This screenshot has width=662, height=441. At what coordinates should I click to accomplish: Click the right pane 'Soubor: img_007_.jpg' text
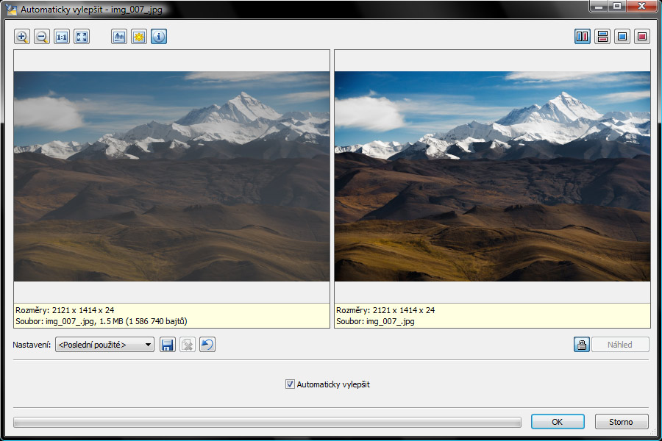click(375, 321)
